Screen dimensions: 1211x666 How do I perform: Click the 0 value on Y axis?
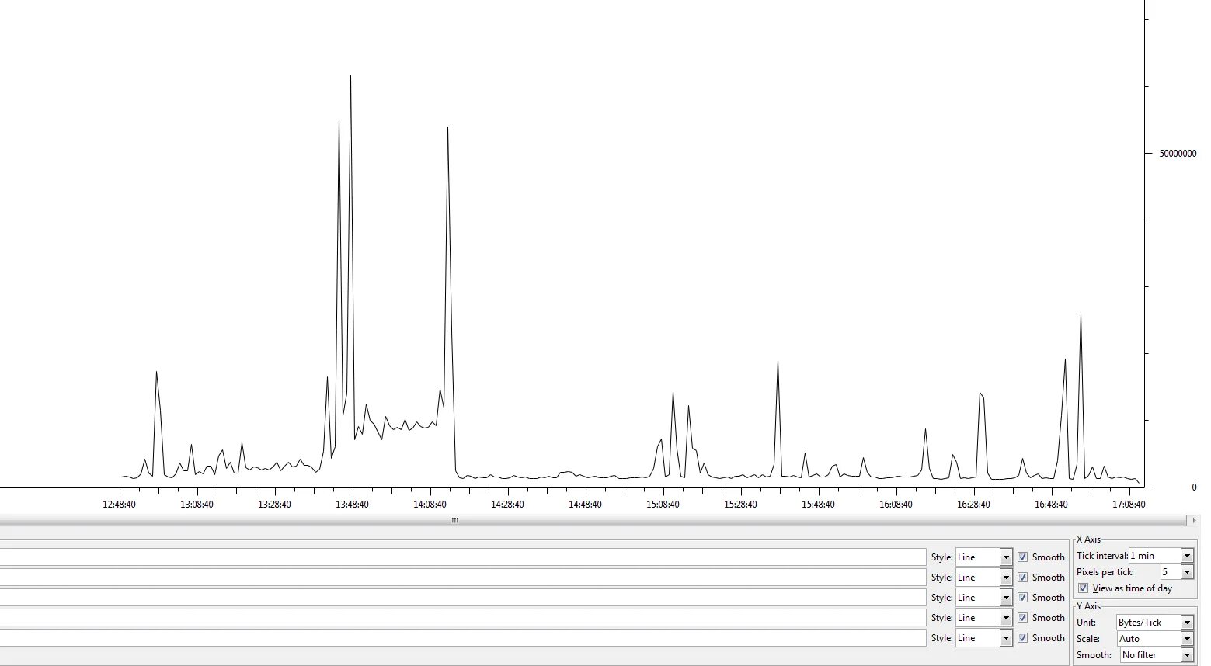(1194, 487)
